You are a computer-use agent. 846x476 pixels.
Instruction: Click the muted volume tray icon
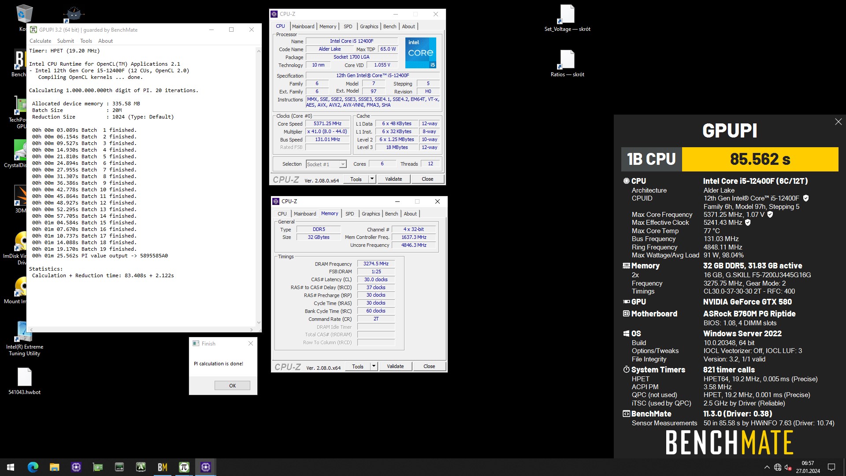tap(788, 467)
